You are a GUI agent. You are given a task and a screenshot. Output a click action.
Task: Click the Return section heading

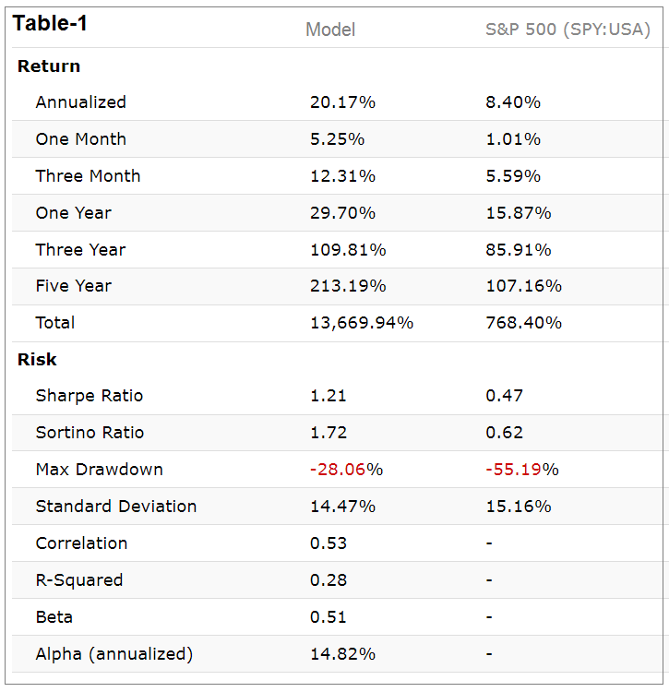49,66
